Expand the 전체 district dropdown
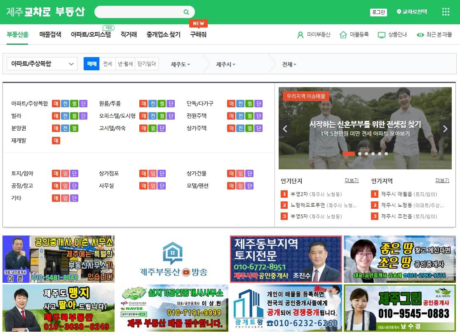The width and height of the screenshot is (460, 335). click(x=289, y=65)
